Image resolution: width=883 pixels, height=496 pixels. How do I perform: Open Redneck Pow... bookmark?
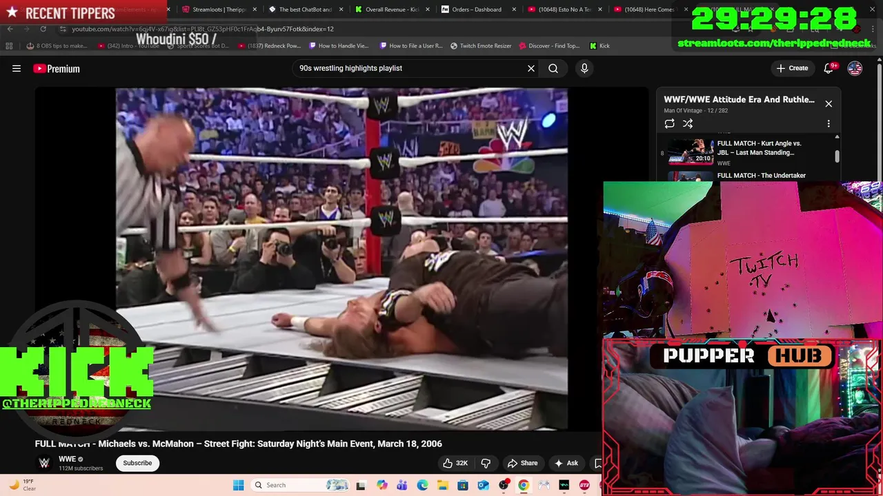[269, 45]
